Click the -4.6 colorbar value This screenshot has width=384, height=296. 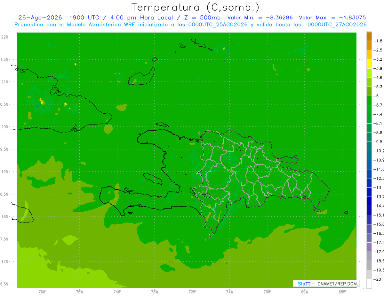378,78
